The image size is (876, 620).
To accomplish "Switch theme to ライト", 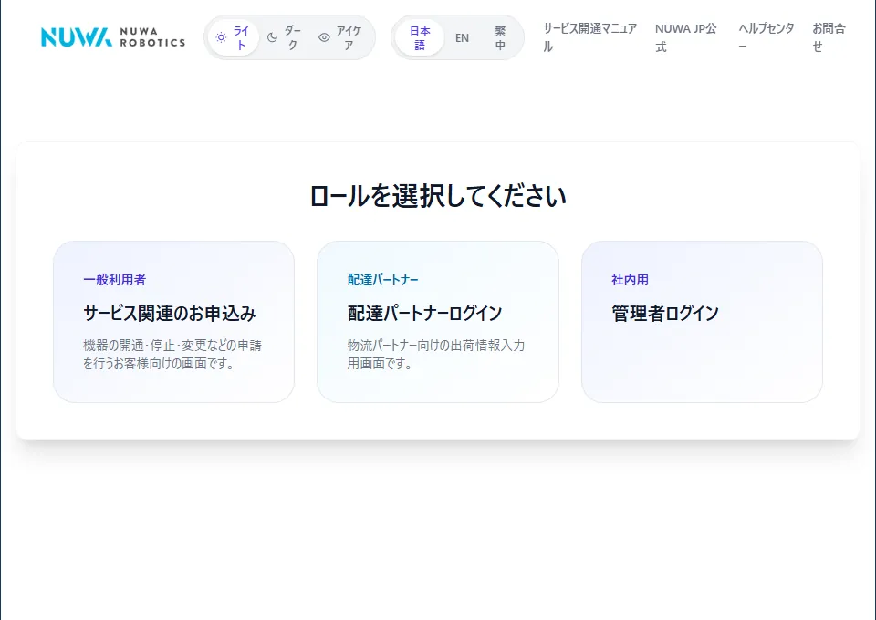I will pos(234,37).
